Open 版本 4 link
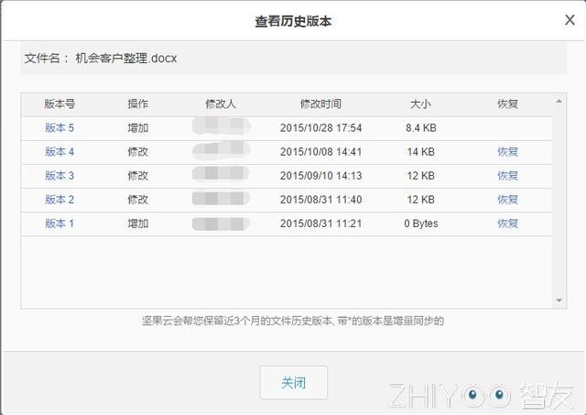Viewport: 586px width, 415px height. [x=60, y=152]
